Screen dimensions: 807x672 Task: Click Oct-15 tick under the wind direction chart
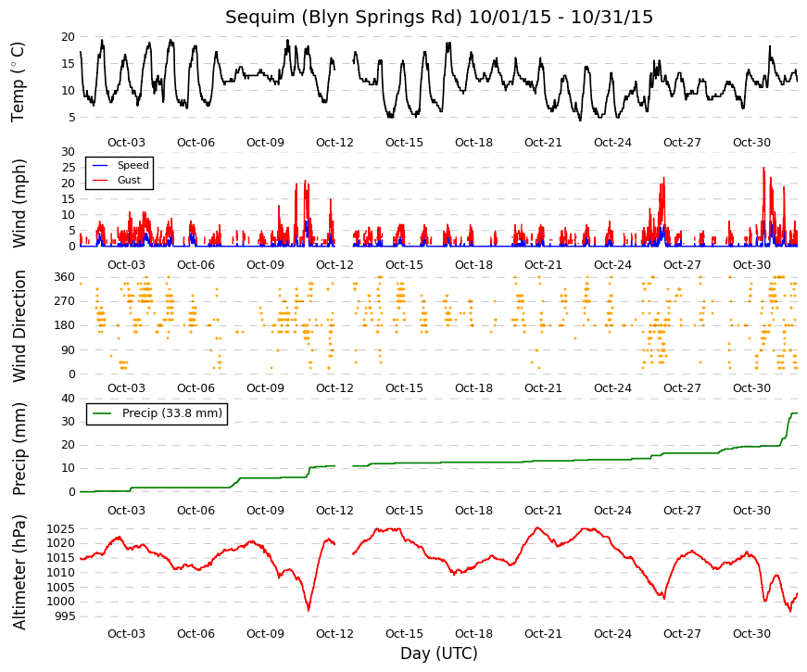tap(404, 388)
